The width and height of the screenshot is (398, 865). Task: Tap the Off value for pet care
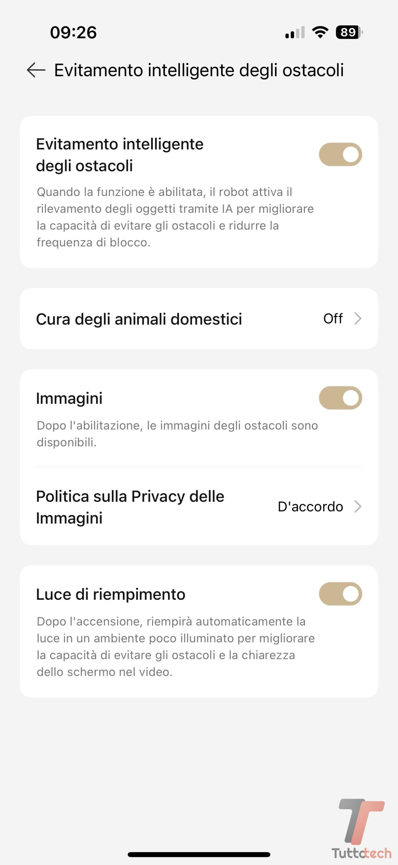click(333, 319)
